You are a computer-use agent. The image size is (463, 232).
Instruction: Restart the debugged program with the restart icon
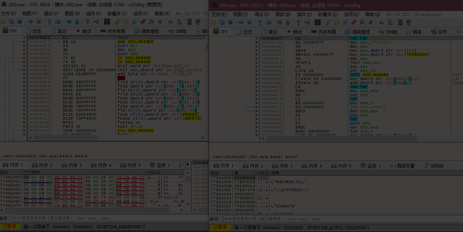point(12,22)
